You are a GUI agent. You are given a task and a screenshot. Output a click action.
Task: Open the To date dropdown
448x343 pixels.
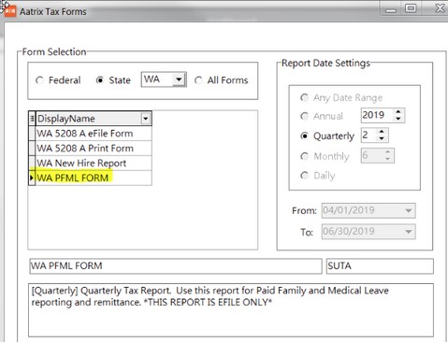click(x=409, y=232)
